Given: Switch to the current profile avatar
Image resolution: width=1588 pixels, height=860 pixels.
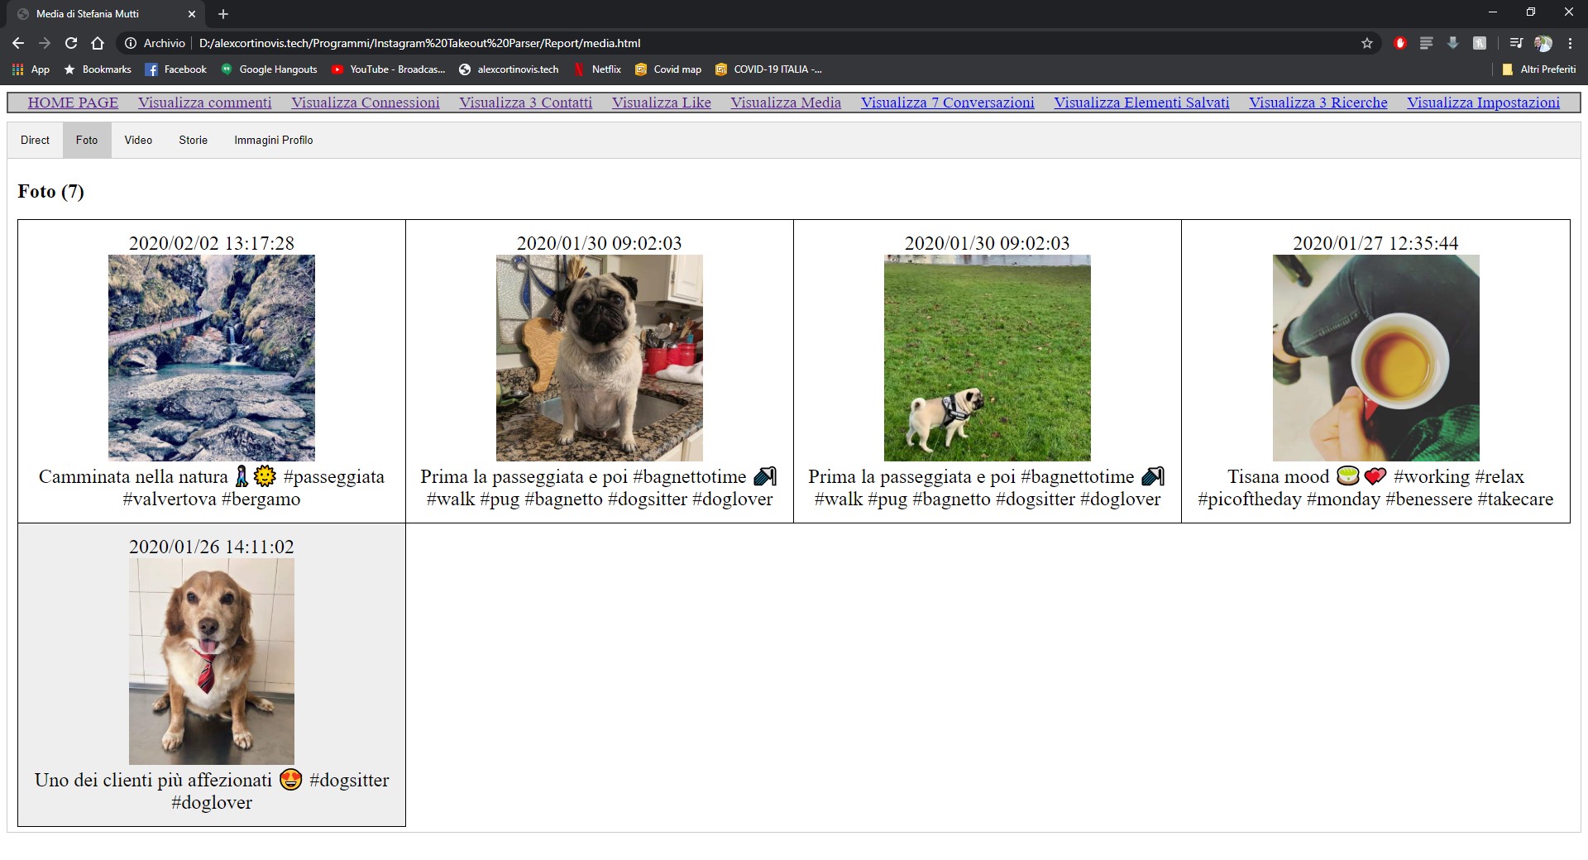Looking at the screenshot, I should coord(1543,42).
